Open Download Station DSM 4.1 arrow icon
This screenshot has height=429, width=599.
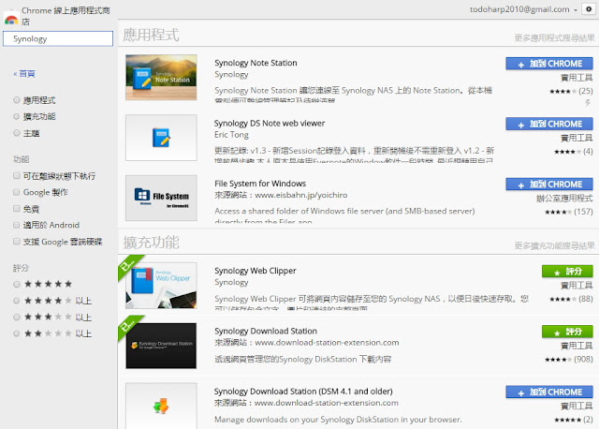pyautogui.click(x=161, y=407)
